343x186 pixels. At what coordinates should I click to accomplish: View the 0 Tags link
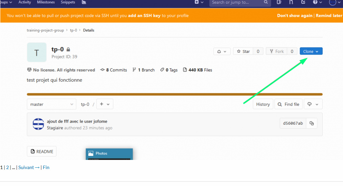[169, 70]
